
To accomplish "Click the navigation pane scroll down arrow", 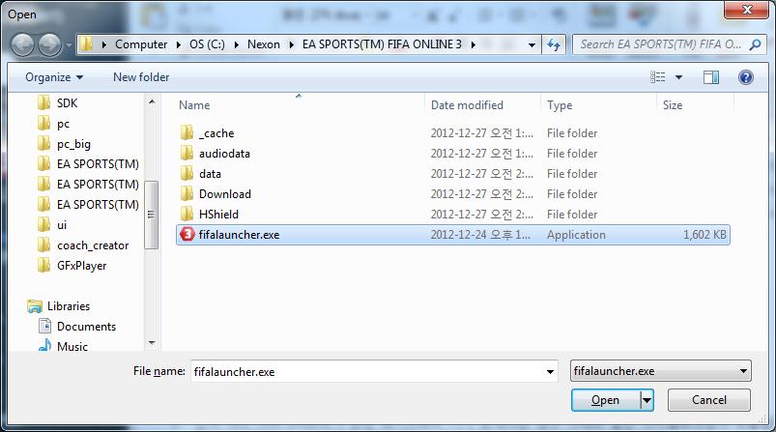I will [152, 342].
